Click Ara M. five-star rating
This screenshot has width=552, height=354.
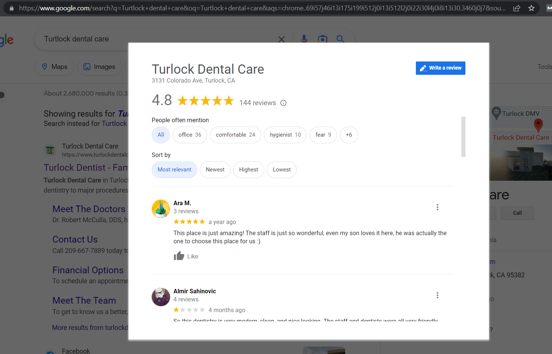click(x=189, y=222)
